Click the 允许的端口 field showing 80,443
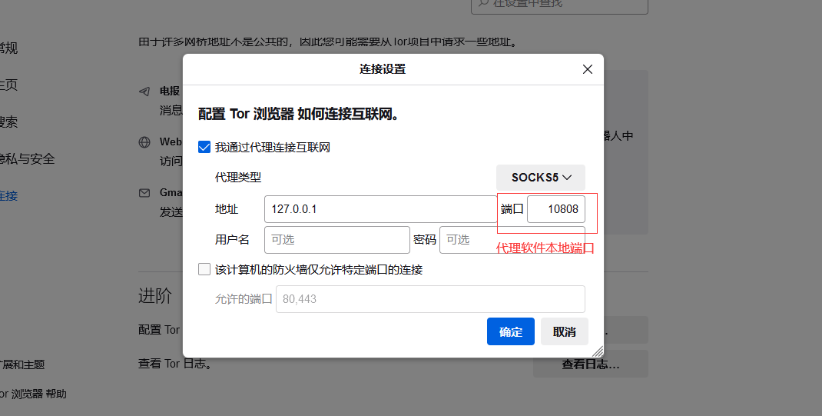 click(430, 299)
